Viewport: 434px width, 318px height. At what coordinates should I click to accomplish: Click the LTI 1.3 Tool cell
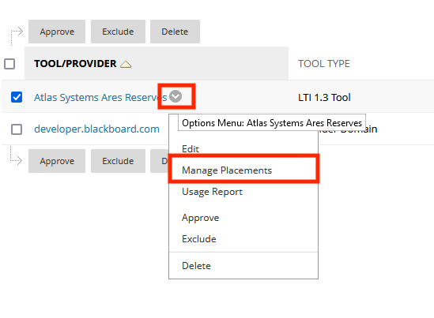324,98
